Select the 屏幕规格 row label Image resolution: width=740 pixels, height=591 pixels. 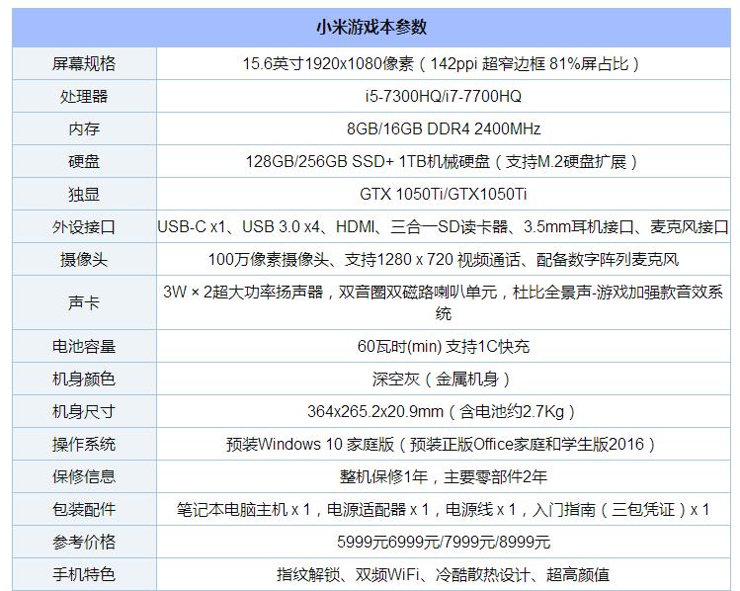pos(84,63)
